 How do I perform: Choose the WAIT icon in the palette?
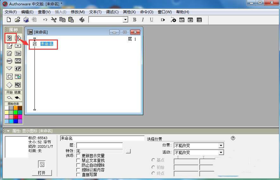pos(9,61)
